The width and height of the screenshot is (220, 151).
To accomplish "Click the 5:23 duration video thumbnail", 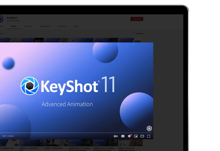I will pyautogui.click(x=106, y=143).
